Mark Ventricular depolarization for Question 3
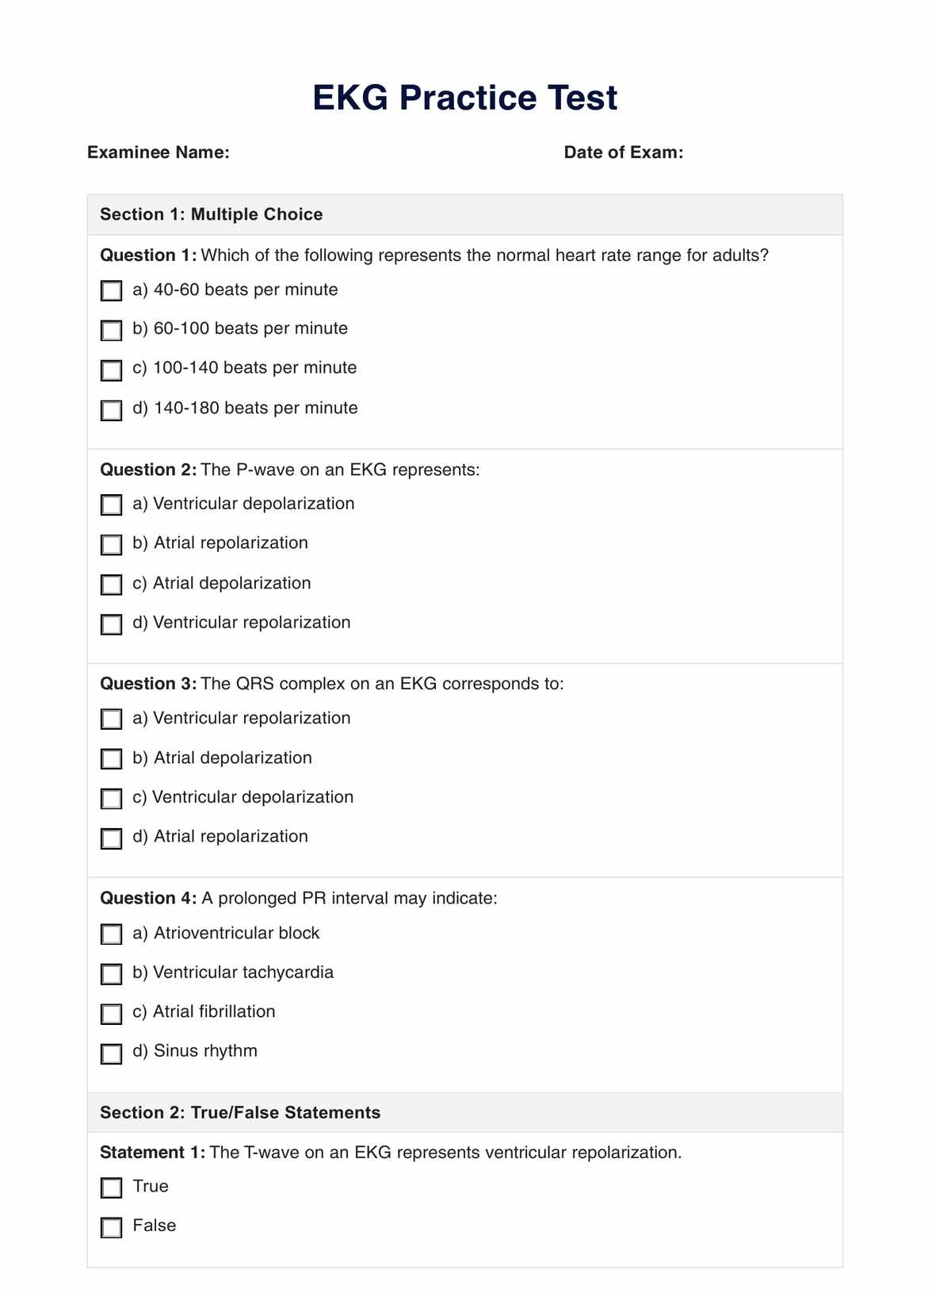Viewport: 932px width, 1293px height. pos(112,799)
